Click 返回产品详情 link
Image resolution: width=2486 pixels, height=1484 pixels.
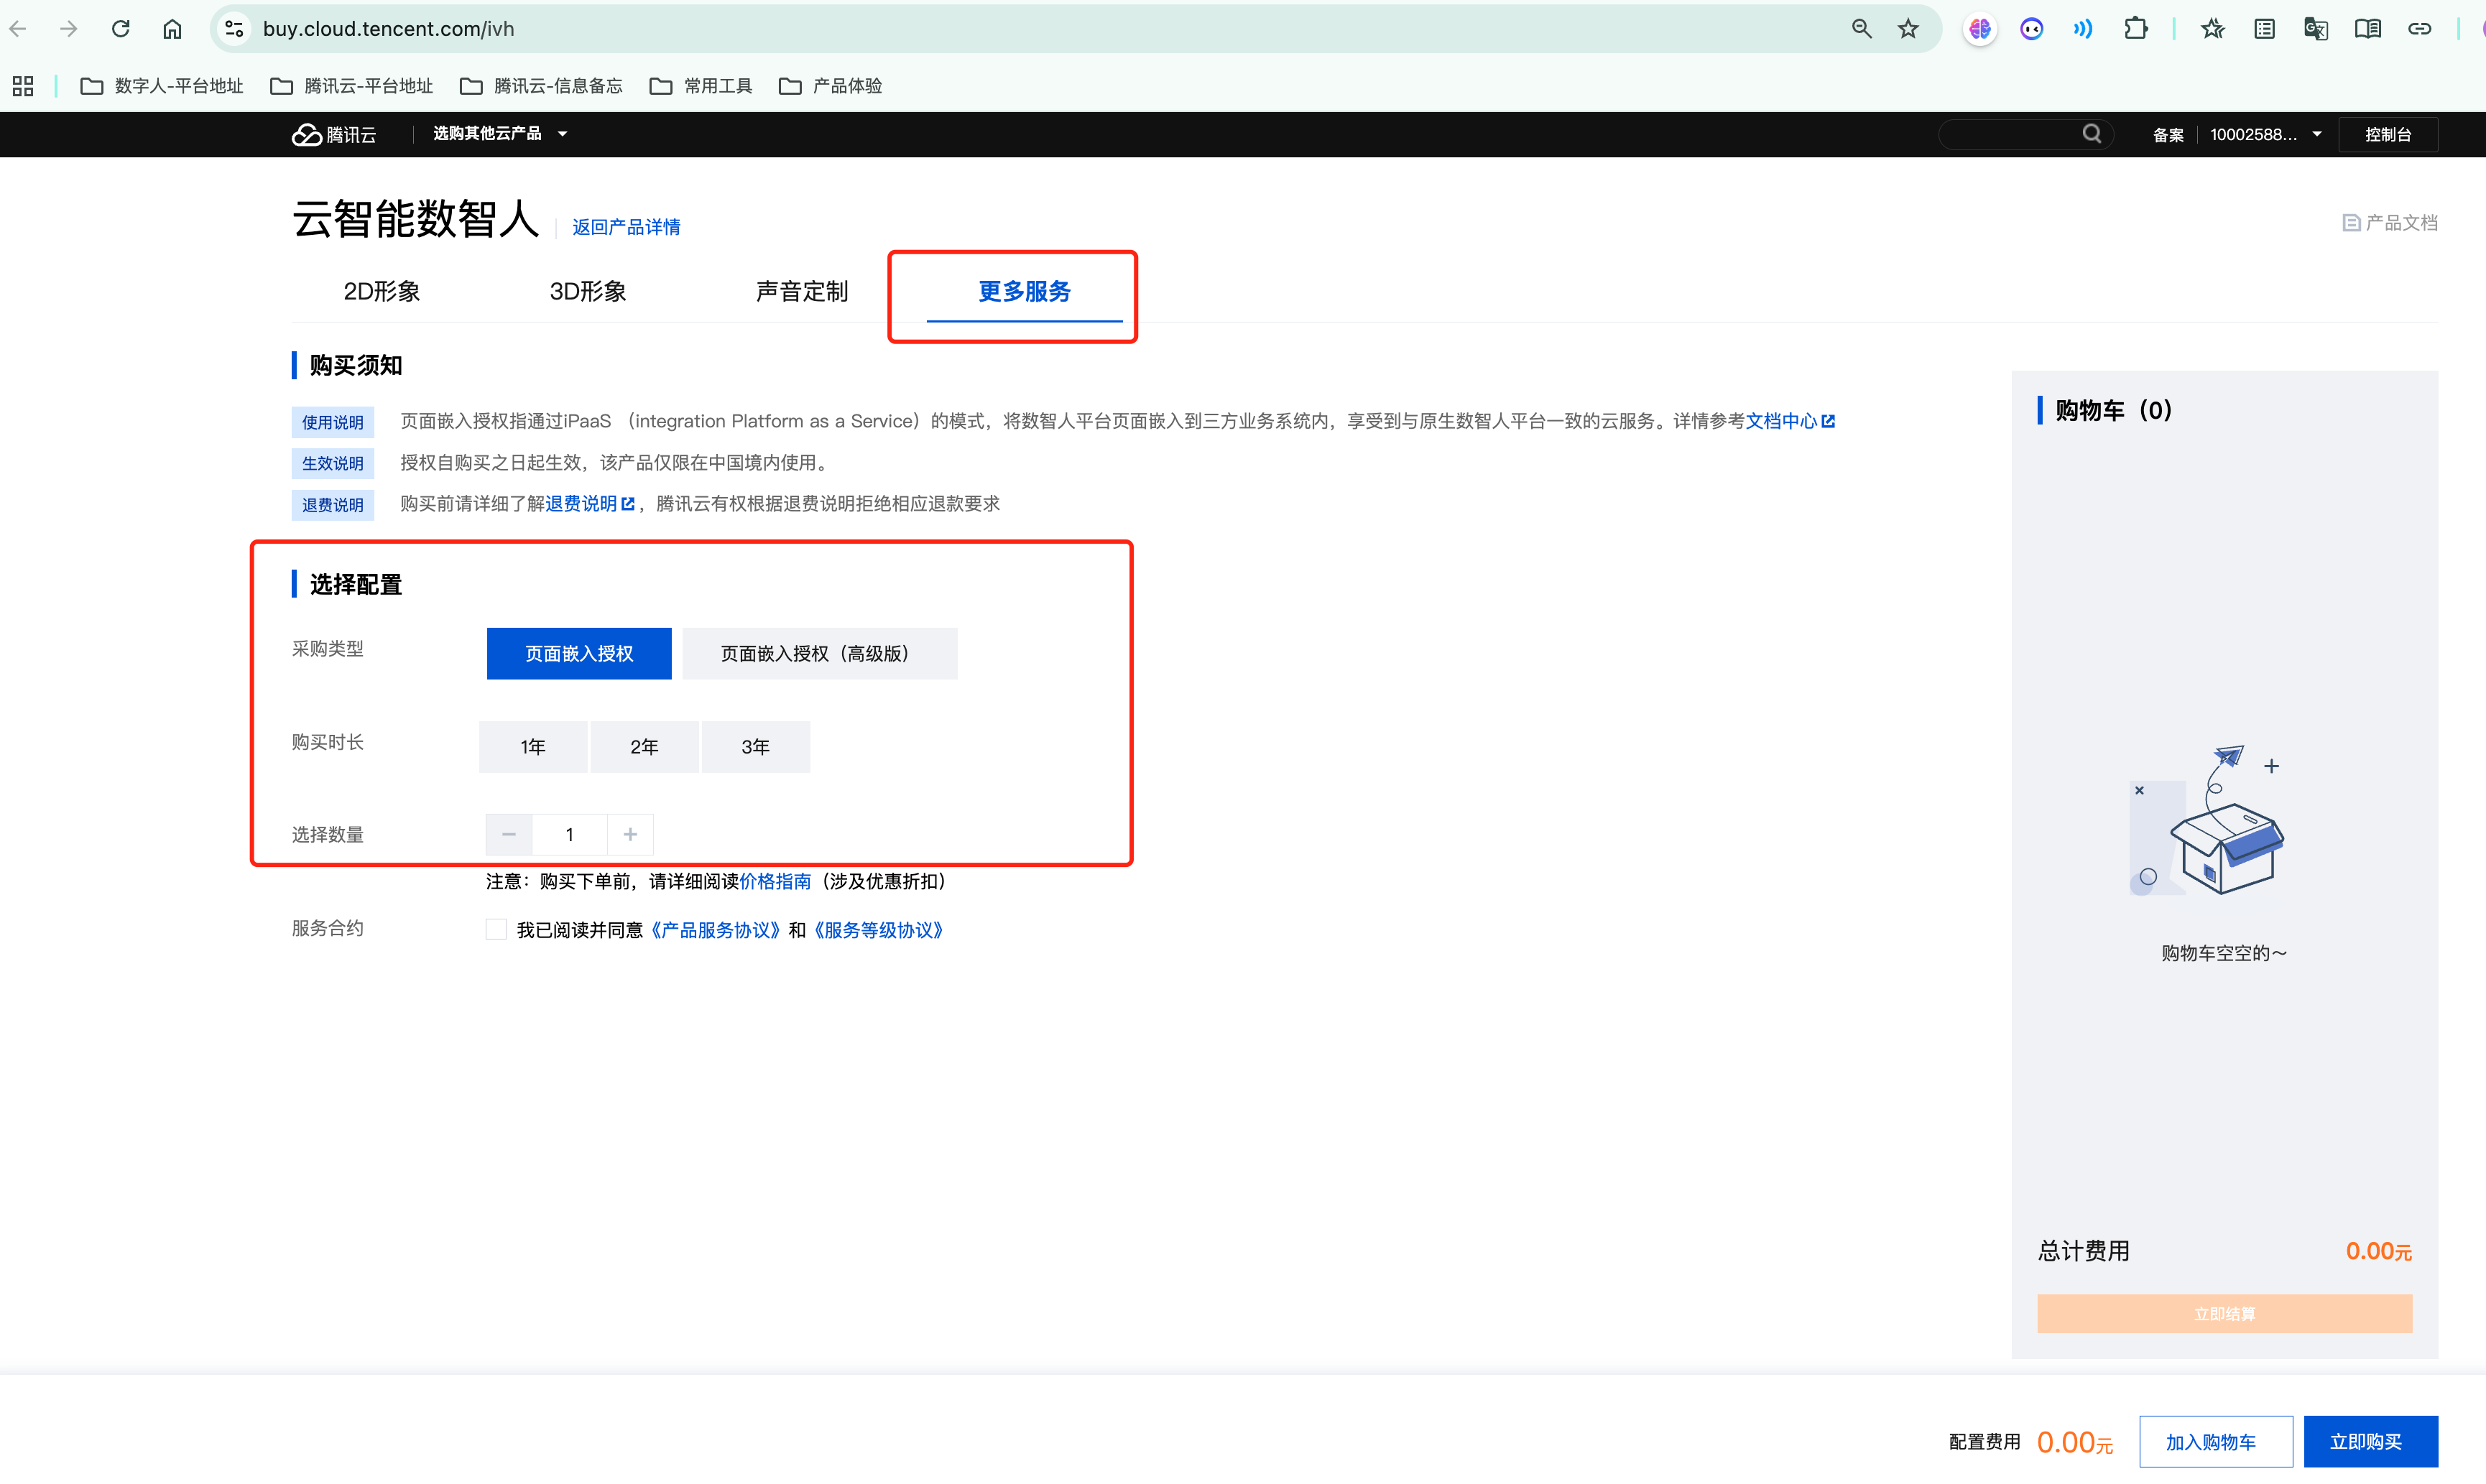tap(626, 227)
